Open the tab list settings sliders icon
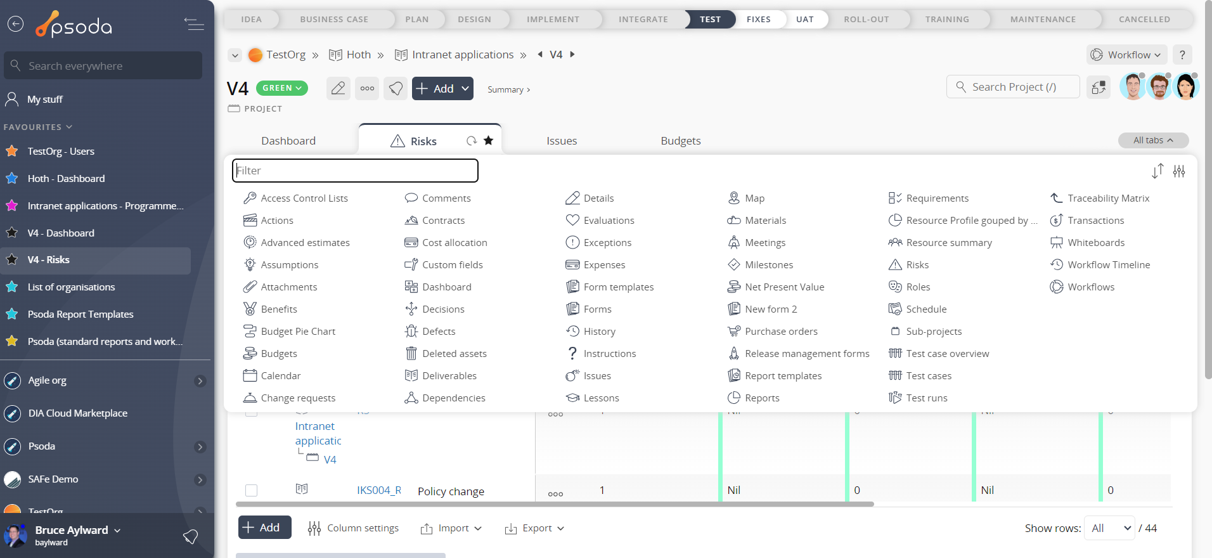Screen dimensions: 1212x558 [1179, 171]
